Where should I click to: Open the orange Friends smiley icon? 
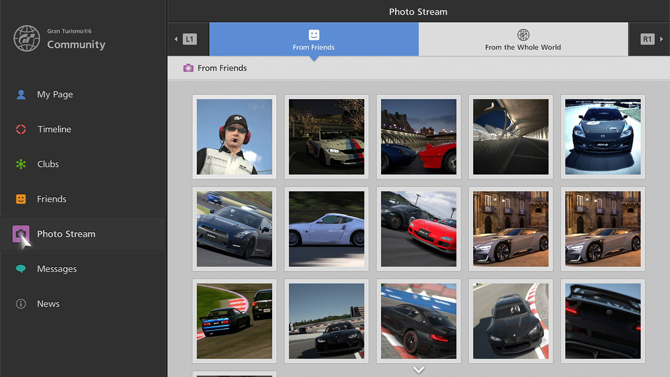point(21,199)
